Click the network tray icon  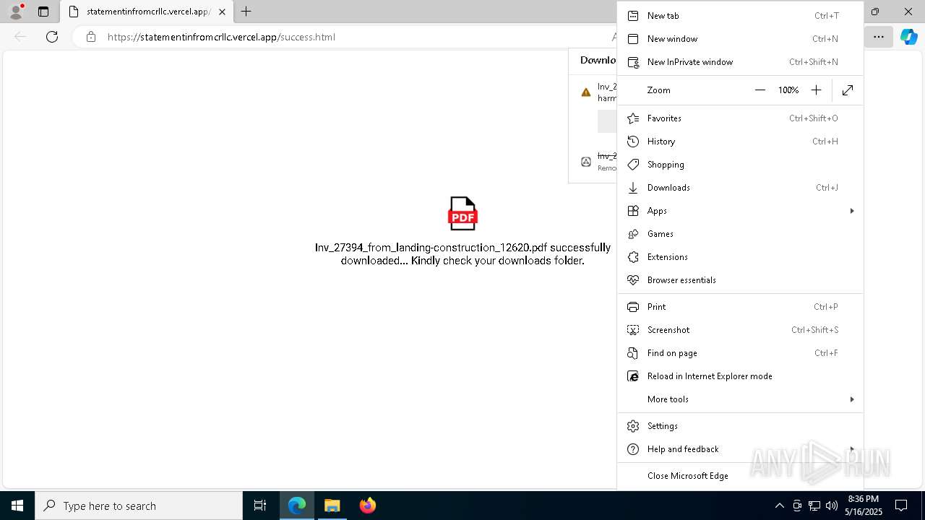(x=814, y=506)
